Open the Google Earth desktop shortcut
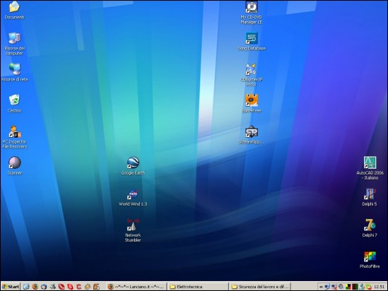 (x=133, y=166)
